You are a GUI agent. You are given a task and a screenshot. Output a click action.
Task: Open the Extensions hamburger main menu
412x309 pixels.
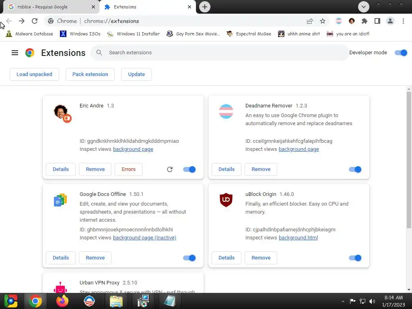coord(15,53)
